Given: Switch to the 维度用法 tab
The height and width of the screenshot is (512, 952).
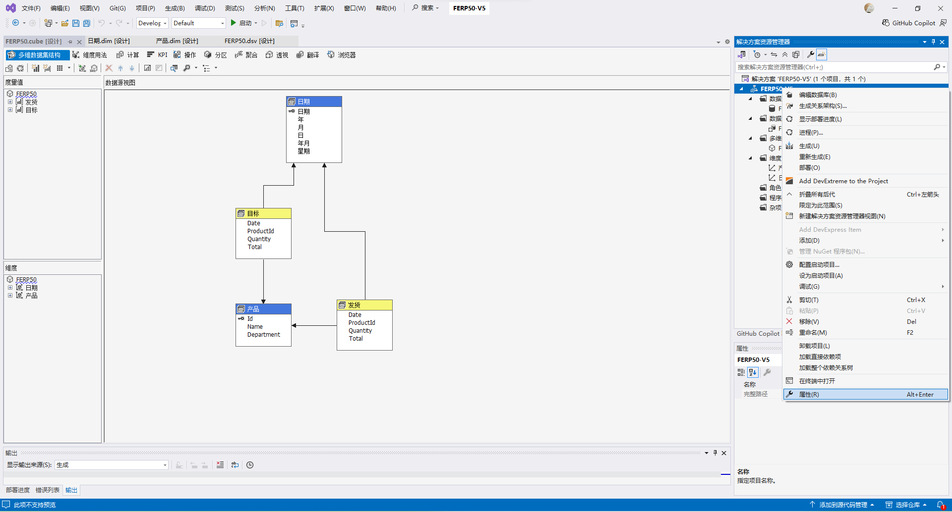Looking at the screenshot, I should point(90,55).
